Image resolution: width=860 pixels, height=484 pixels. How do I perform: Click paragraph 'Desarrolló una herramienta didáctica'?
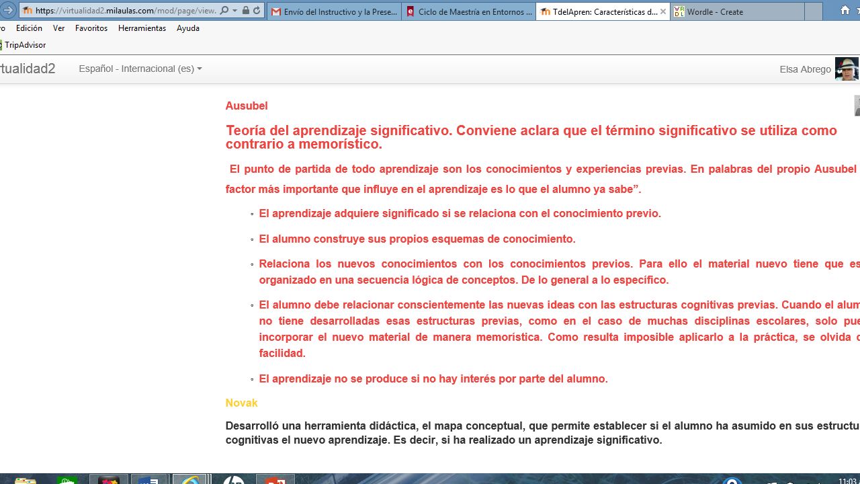click(543, 433)
